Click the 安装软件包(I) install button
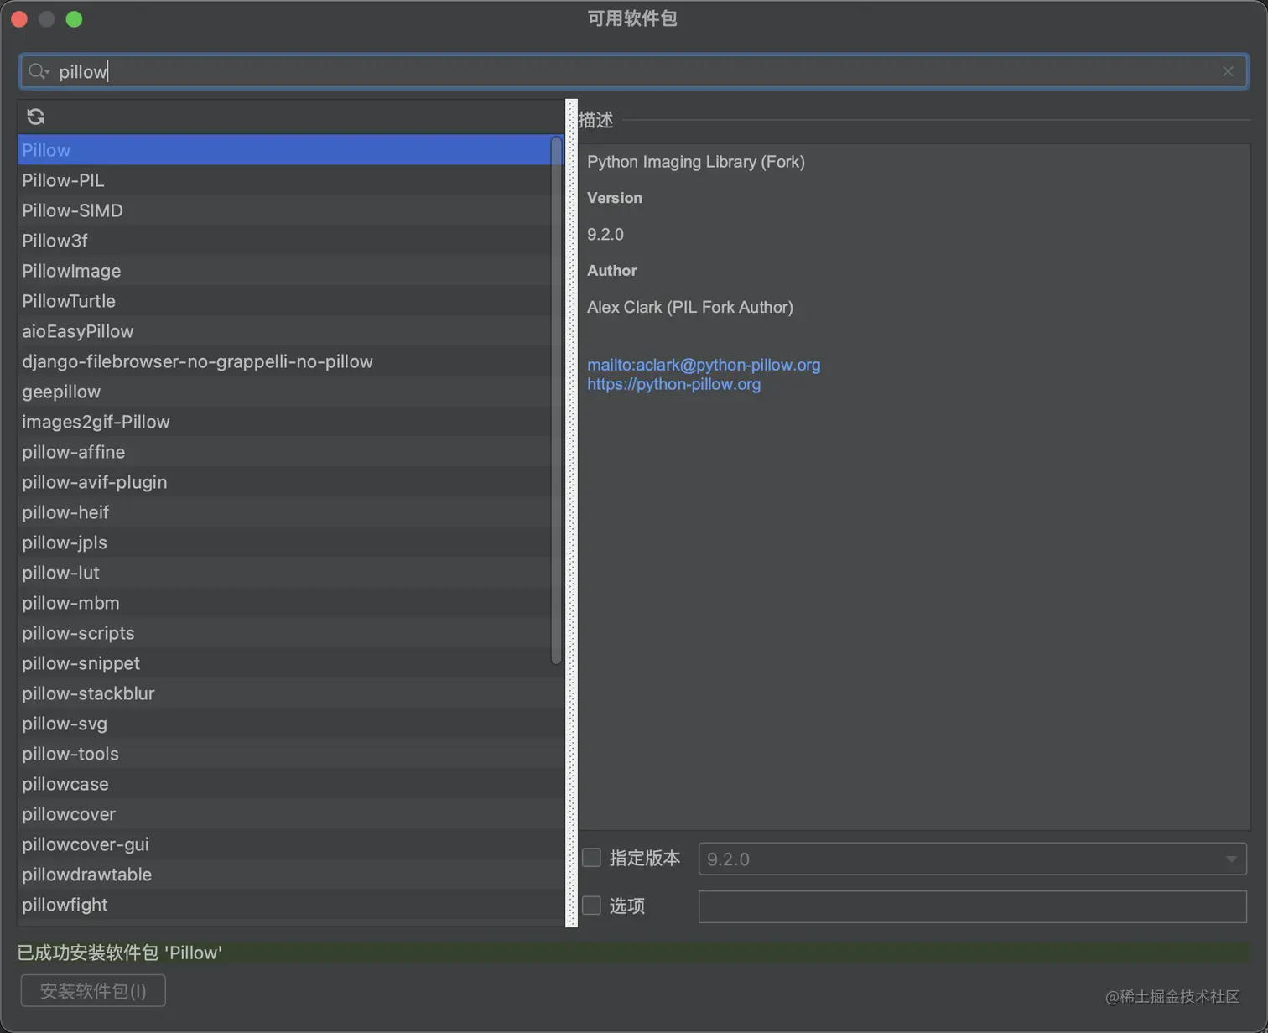Viewport: 1268px width, 1033px height. click(x=92, y=990)
